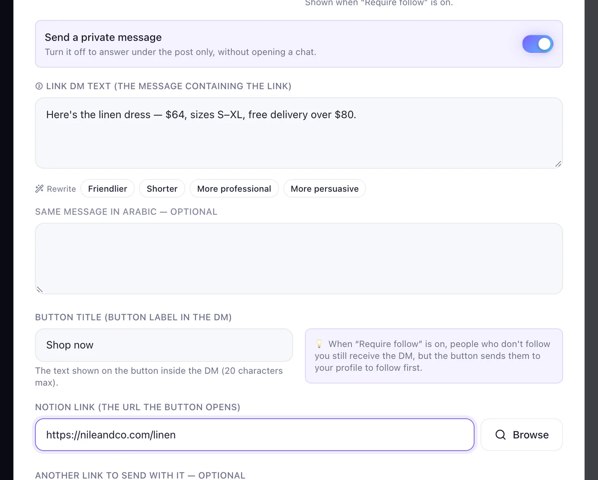Click the Send a private message heading

coord(103,38)
